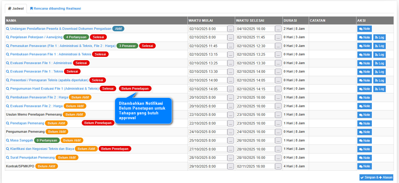399x183 pixels.
Task: Open Note for Pengumuman Pemenang row
Action: (x=365, y=132)
